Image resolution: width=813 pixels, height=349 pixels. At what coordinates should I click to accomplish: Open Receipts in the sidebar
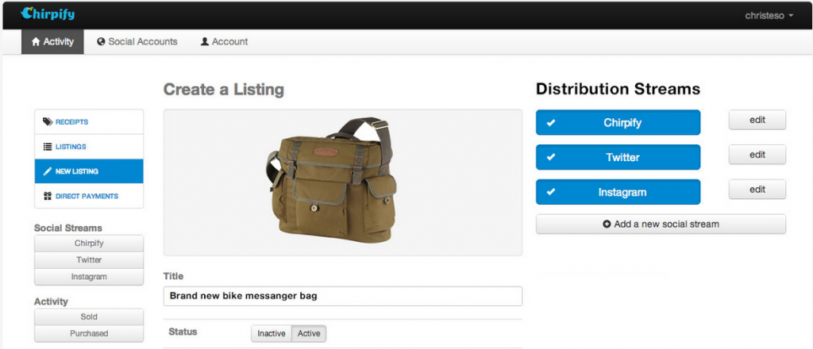pyautogui.click(x=89, y=122)
